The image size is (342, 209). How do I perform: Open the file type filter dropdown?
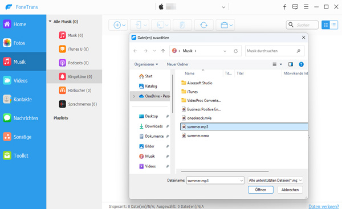(x=275, y=181)
